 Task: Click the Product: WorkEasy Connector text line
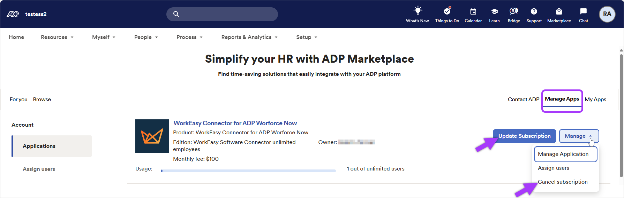pos(241,133)
